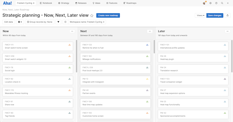Open the Notebook menu
This screenshot has width=233, height=122.
46,3
